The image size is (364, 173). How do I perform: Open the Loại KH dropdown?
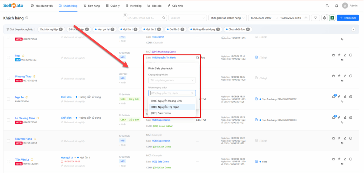[x=188, y=18]
